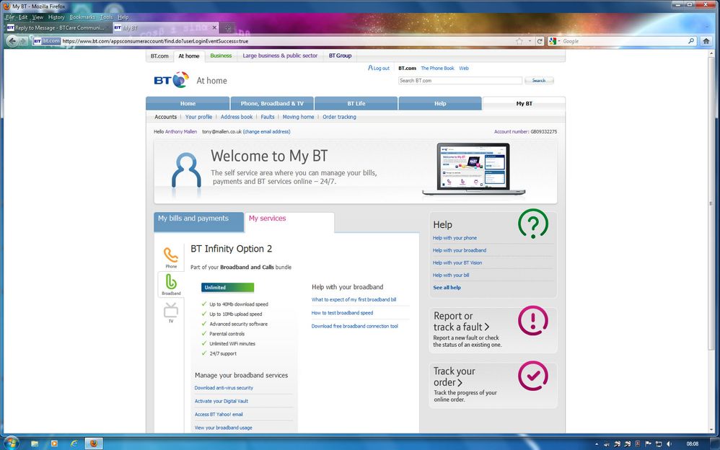Click the BT globe logo

tap(180, 80)
